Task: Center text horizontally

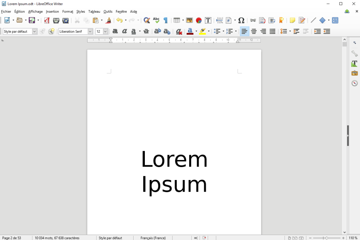Action: [x=254, y=32]
